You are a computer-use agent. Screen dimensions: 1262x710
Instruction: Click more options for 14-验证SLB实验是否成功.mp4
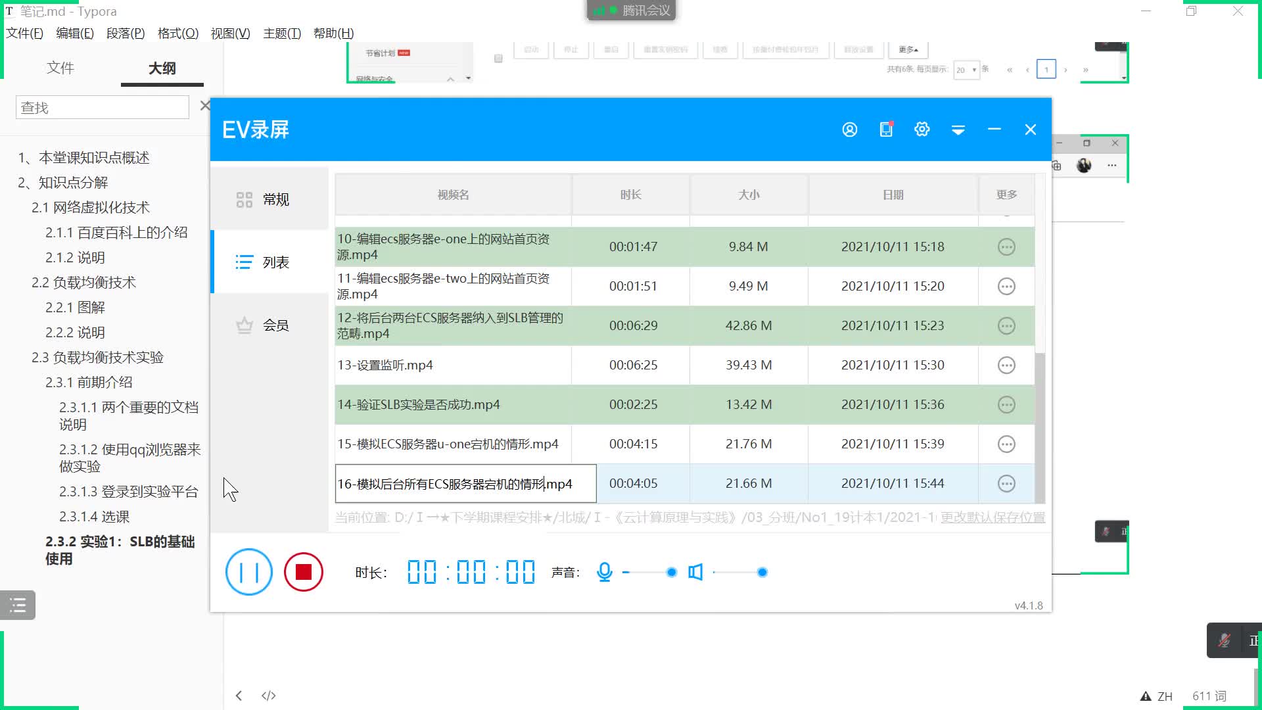tap(1007, 404)
